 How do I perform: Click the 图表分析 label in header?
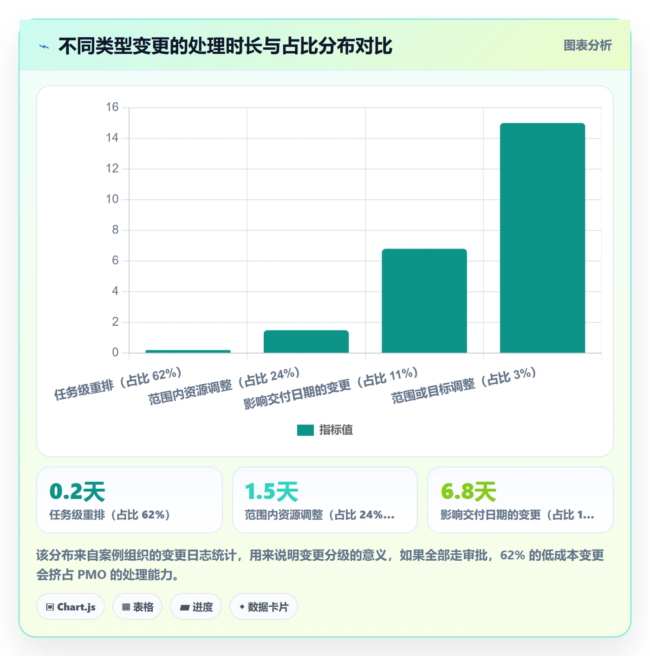(x=588, y=46)
